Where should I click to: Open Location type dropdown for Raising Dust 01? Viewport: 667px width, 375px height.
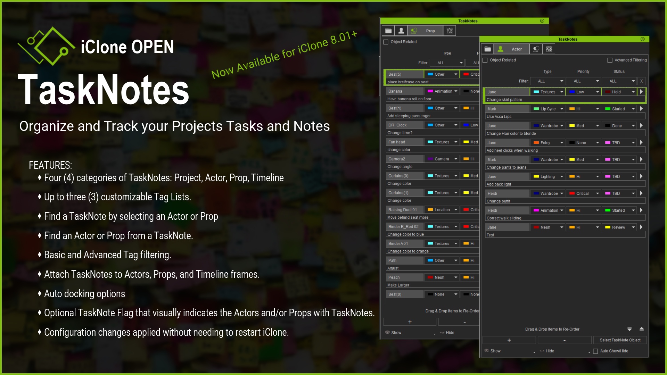[x=442, y=210]
